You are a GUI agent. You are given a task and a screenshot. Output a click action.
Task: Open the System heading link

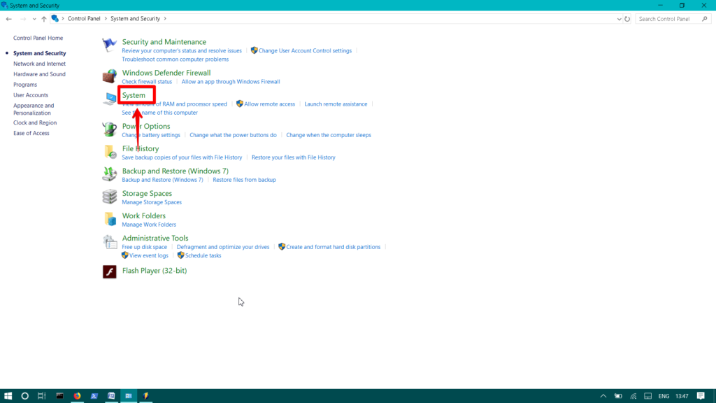[134, 95]
